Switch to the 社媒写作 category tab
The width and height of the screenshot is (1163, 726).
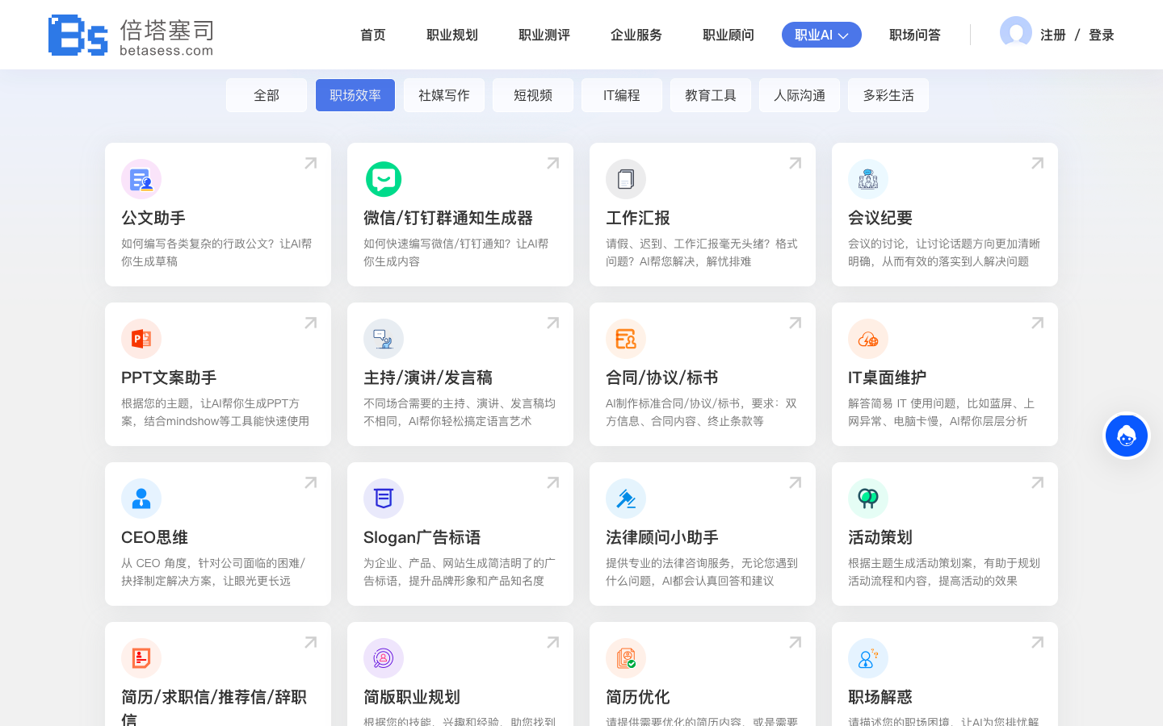[x=444, y=95]
